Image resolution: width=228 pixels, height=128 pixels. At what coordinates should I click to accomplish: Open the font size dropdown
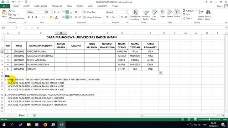pyautogui.click(x=51, y=12)
